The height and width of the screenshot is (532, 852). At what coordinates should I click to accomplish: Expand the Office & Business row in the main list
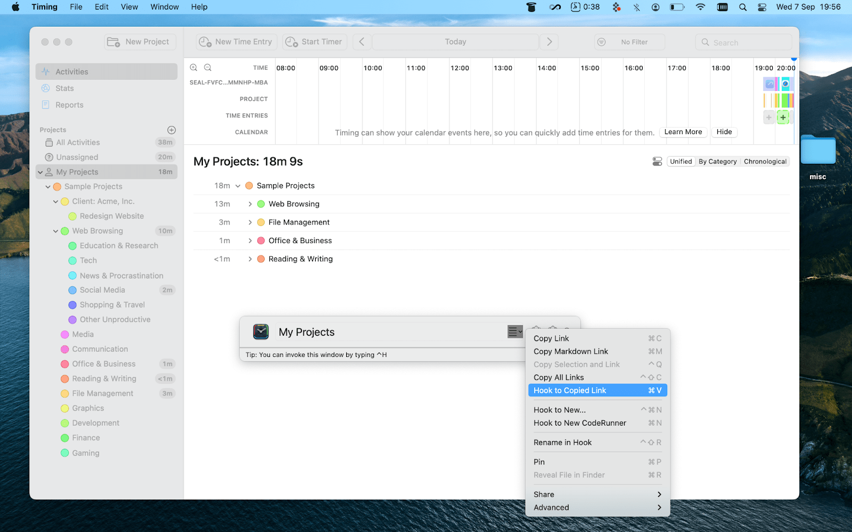(x=250, y=241)
